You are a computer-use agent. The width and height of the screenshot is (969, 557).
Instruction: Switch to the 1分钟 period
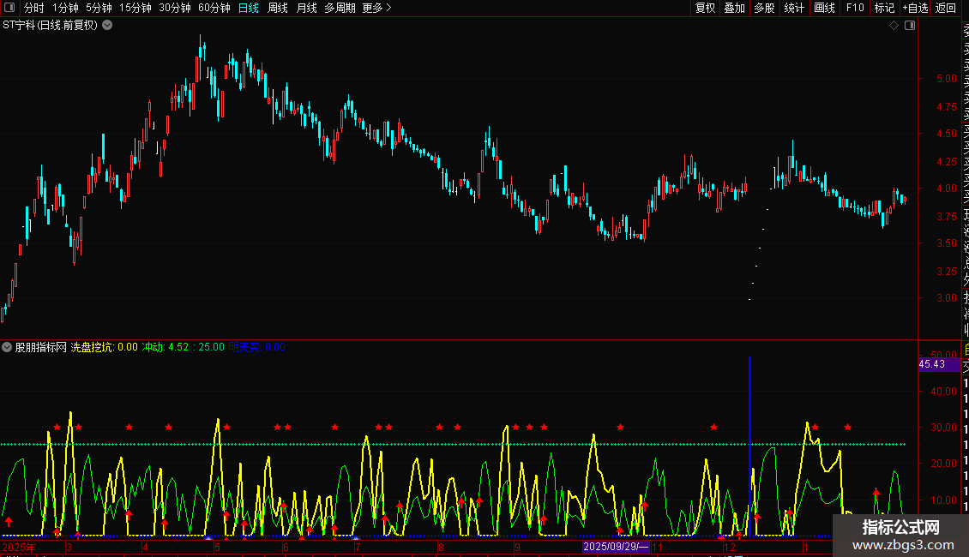pyautogui.click(x=65, y=8)
